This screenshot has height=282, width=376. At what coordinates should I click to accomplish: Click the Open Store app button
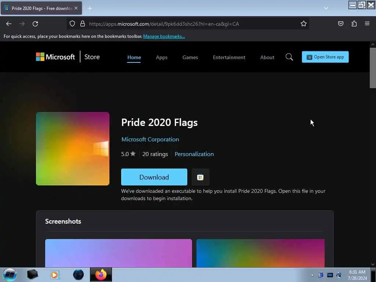tap(325, 57)
